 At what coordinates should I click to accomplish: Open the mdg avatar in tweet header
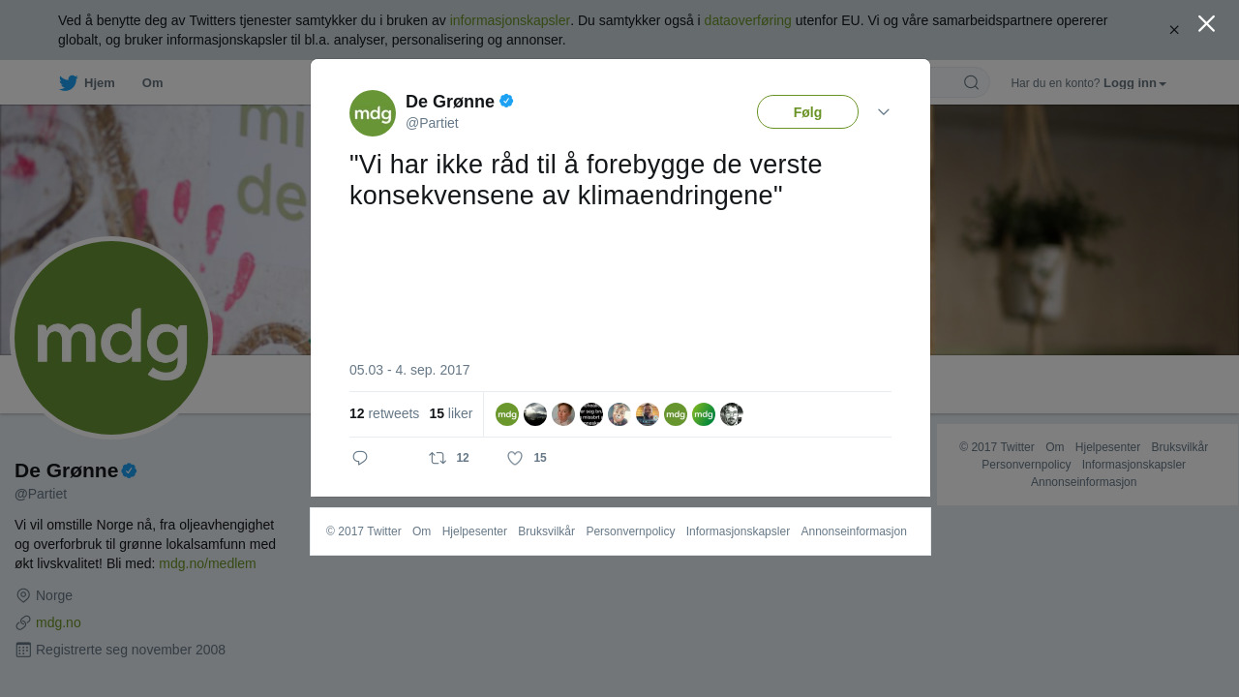(x=373, y=113)
